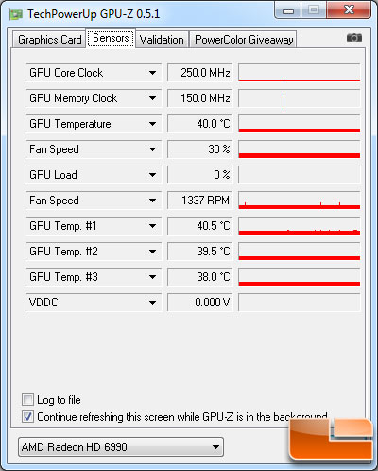Image resolution: width=378 pixels, height=471 pixels.
Task: Enable the Log to file checkbox
Action: point(27,400)
